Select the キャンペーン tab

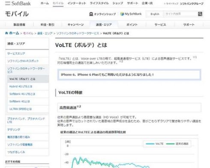(75, 25)
